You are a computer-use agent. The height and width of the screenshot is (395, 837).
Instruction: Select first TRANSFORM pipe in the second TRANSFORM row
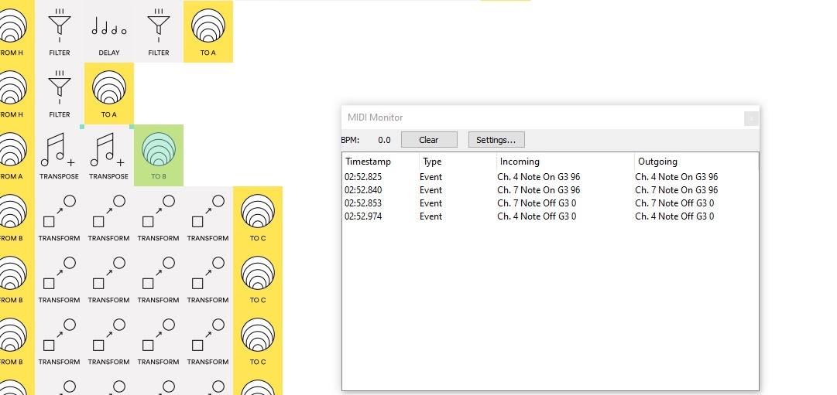click(60, 279)
